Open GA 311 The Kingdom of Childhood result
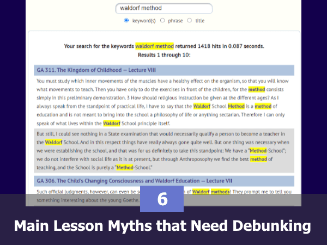This screenshot has width=327, height=245. 96,70
